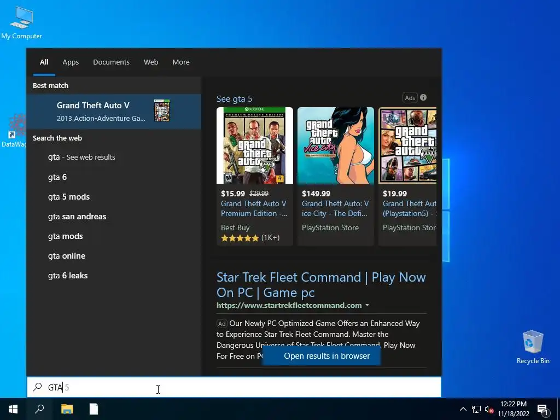Screen dimensions: 560x420
Task: Open the GTA V Playstation5 cover image
Action: 407,145
